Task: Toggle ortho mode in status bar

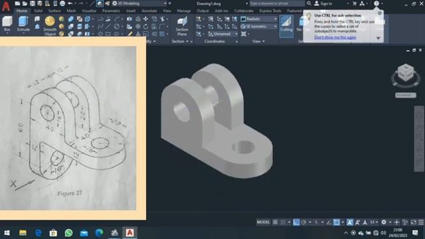Action: 296,222
